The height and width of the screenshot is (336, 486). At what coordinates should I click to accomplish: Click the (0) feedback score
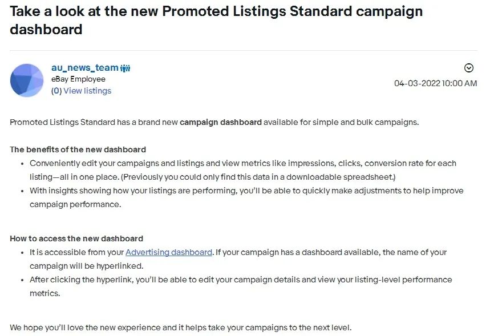(56, 91)
